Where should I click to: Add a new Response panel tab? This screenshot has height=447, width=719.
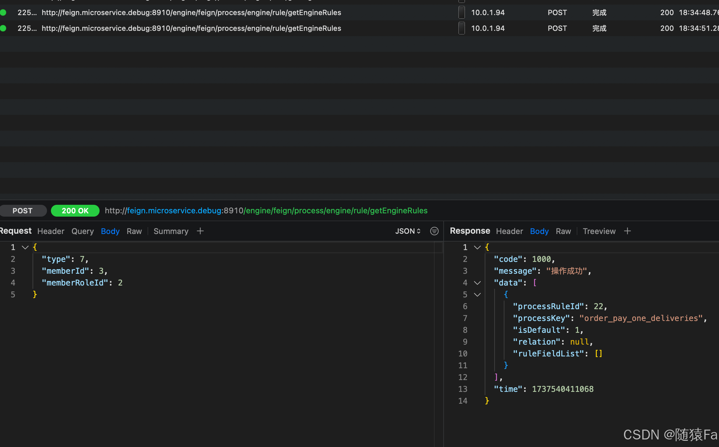(627, 231)
